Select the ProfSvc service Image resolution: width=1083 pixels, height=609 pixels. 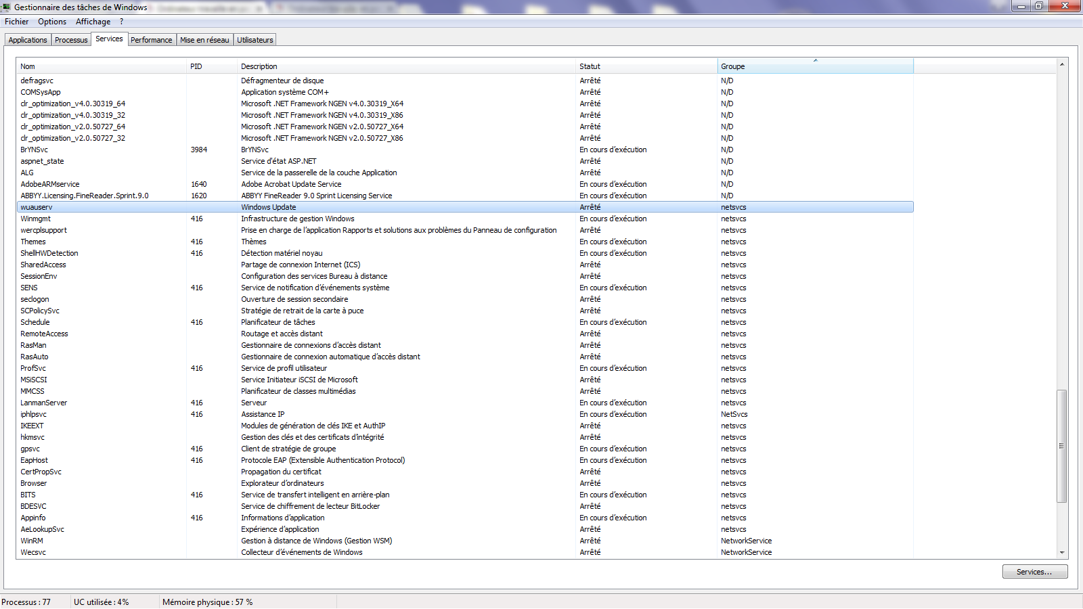pyautogui.click(x=465, y=368)
